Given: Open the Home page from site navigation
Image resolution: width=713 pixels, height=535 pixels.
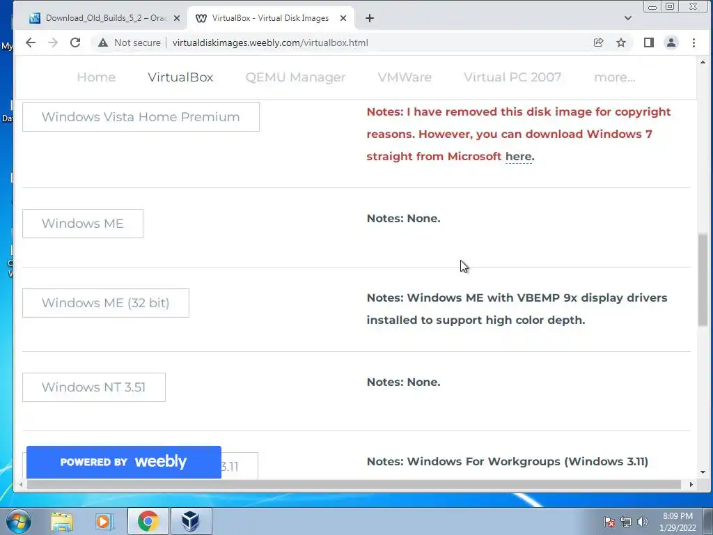Looking at the screenshot, I should 96,77.
